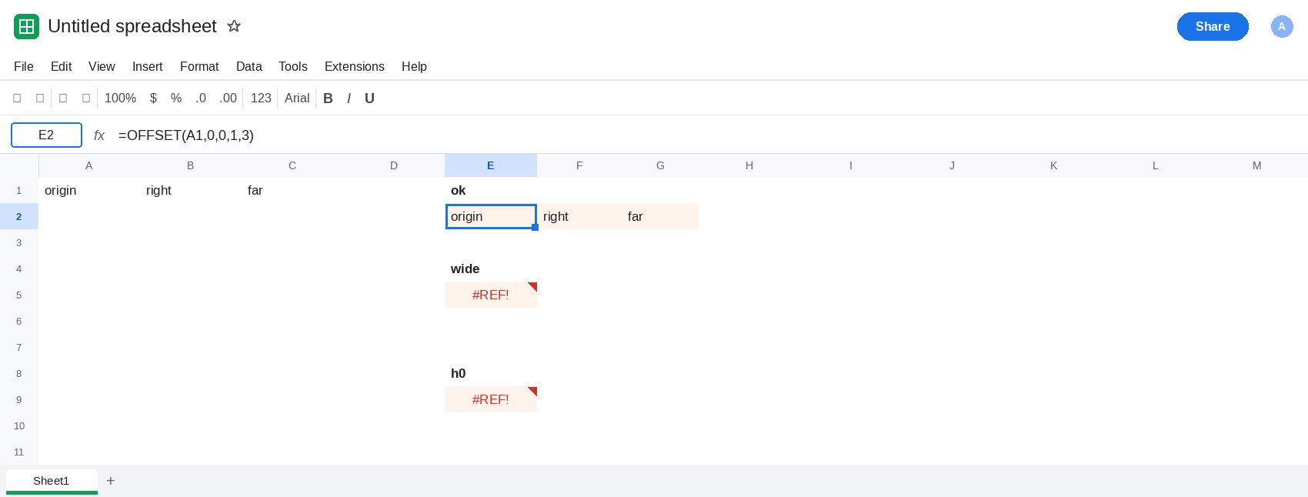Open the Tools menu
The height and width of the screenshot is (497, 1308).
293,67
